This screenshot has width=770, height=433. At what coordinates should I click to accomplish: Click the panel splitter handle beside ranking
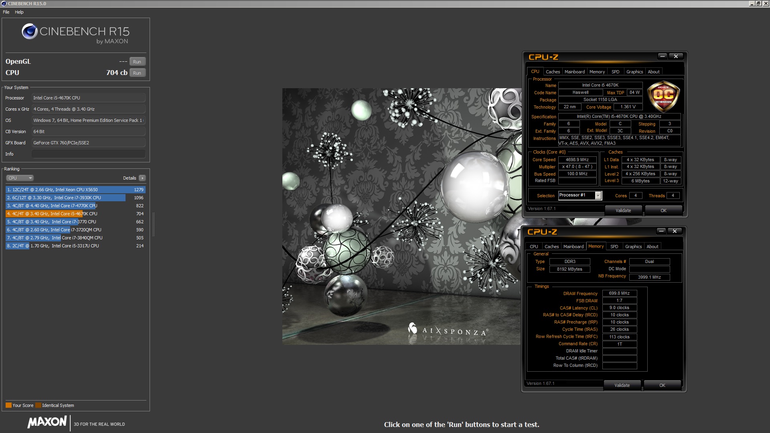(153, 225)
